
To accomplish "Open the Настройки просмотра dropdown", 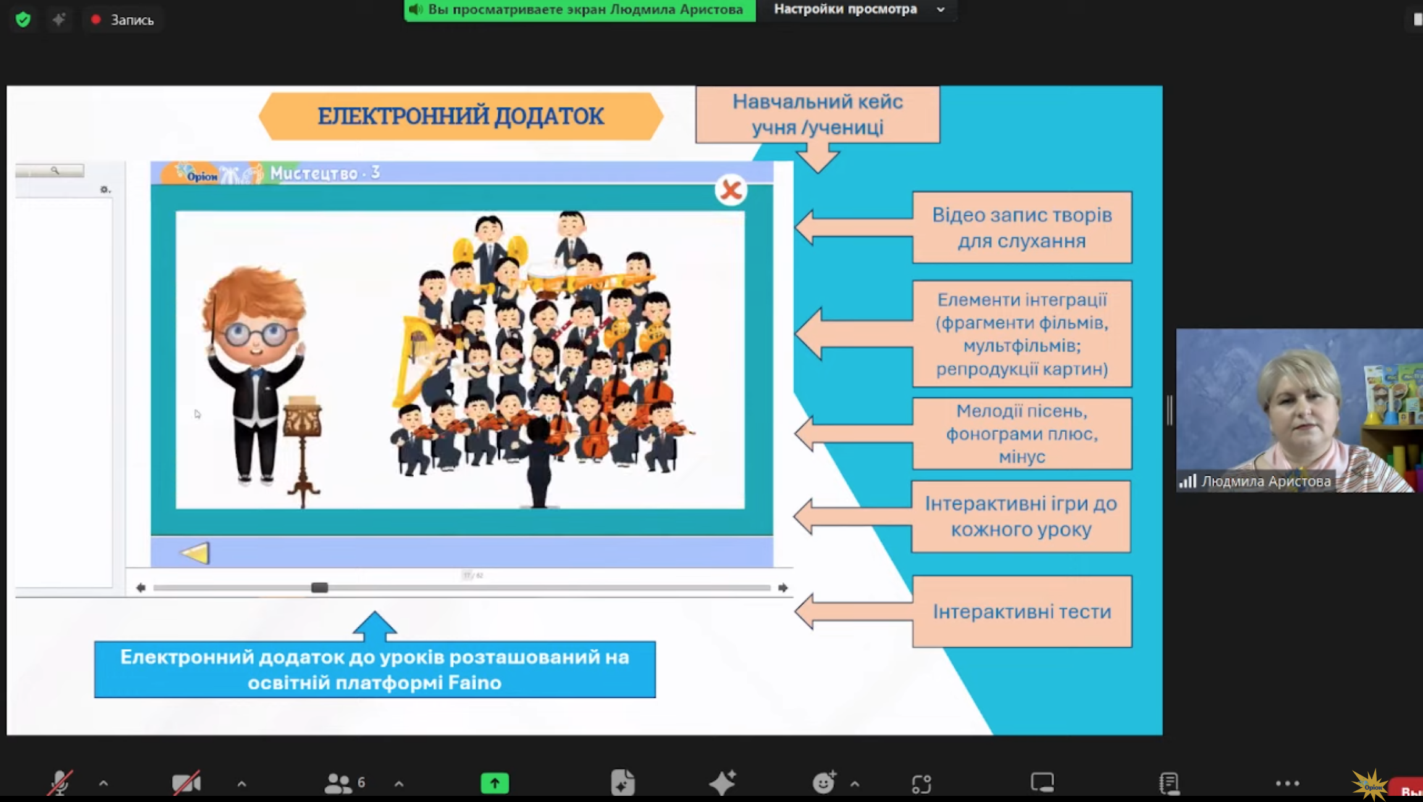I will click(x=859, y=9).
